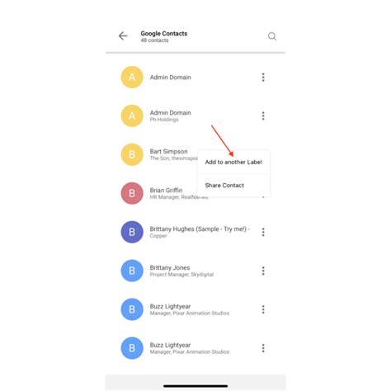Viewport: 391px width, 391px height.
Task: Tap Brittany Hughes' dark blue avatar
Action: pos(132,232)
